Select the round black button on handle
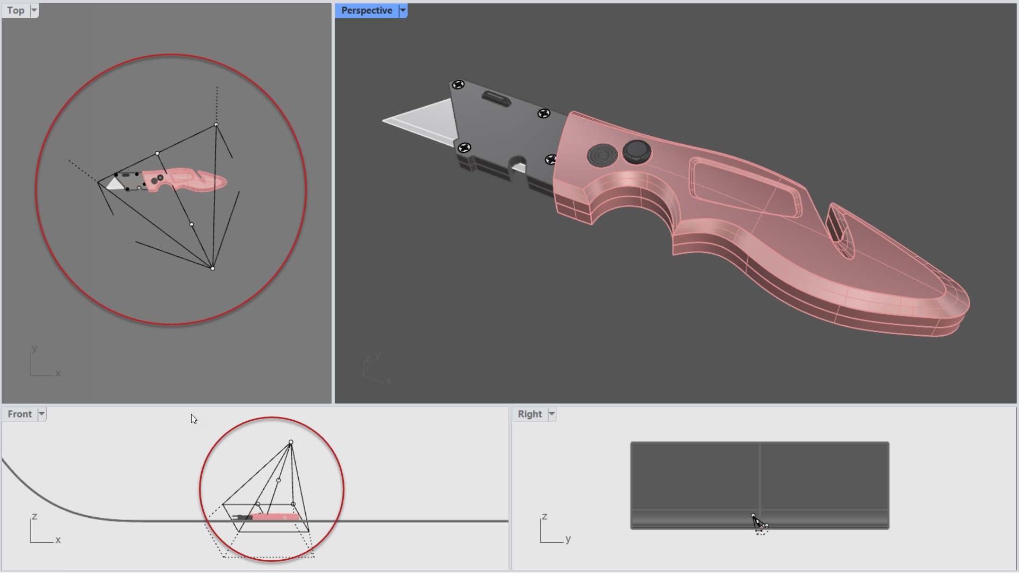 pyautogui.click(x=636, y=151)
